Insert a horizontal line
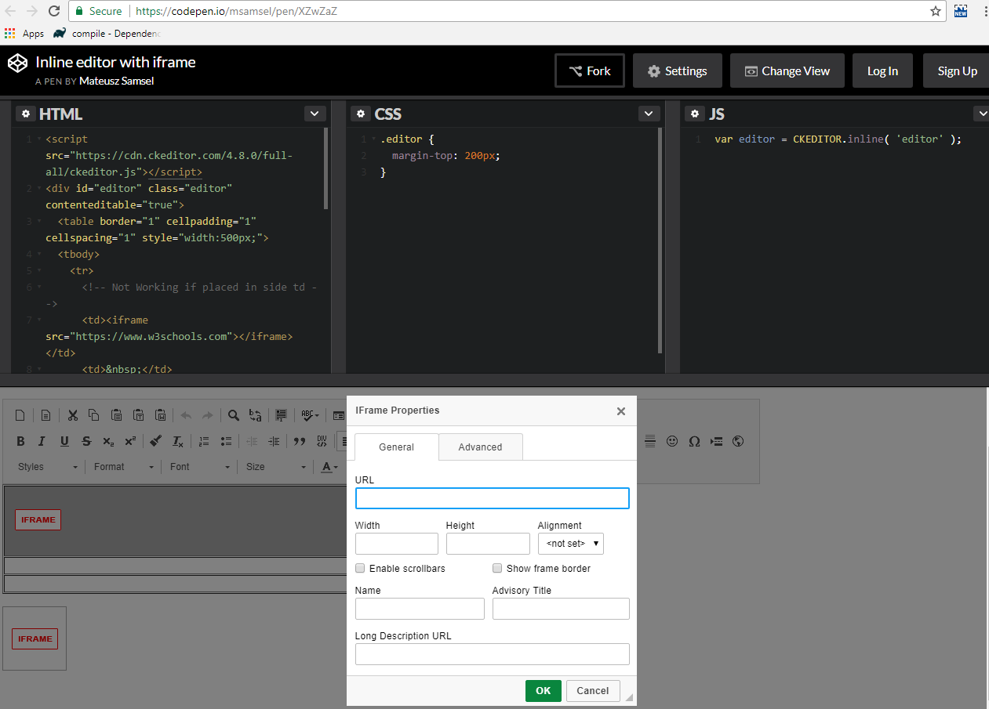Viewport: 989px width, 709px height. point(650,441)
